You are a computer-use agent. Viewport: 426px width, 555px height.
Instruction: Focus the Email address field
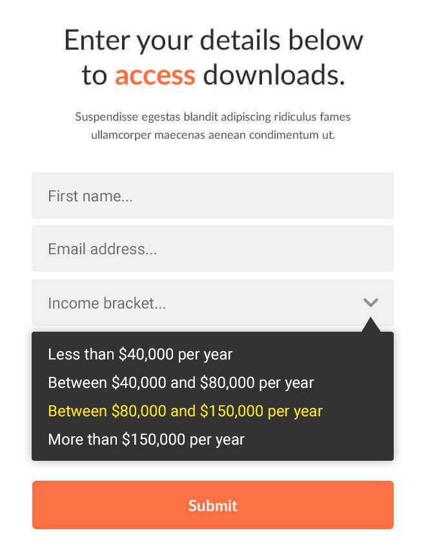pos(212,249)
